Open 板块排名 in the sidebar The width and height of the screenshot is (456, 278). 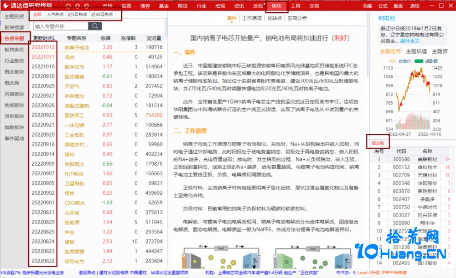[14, 50]
